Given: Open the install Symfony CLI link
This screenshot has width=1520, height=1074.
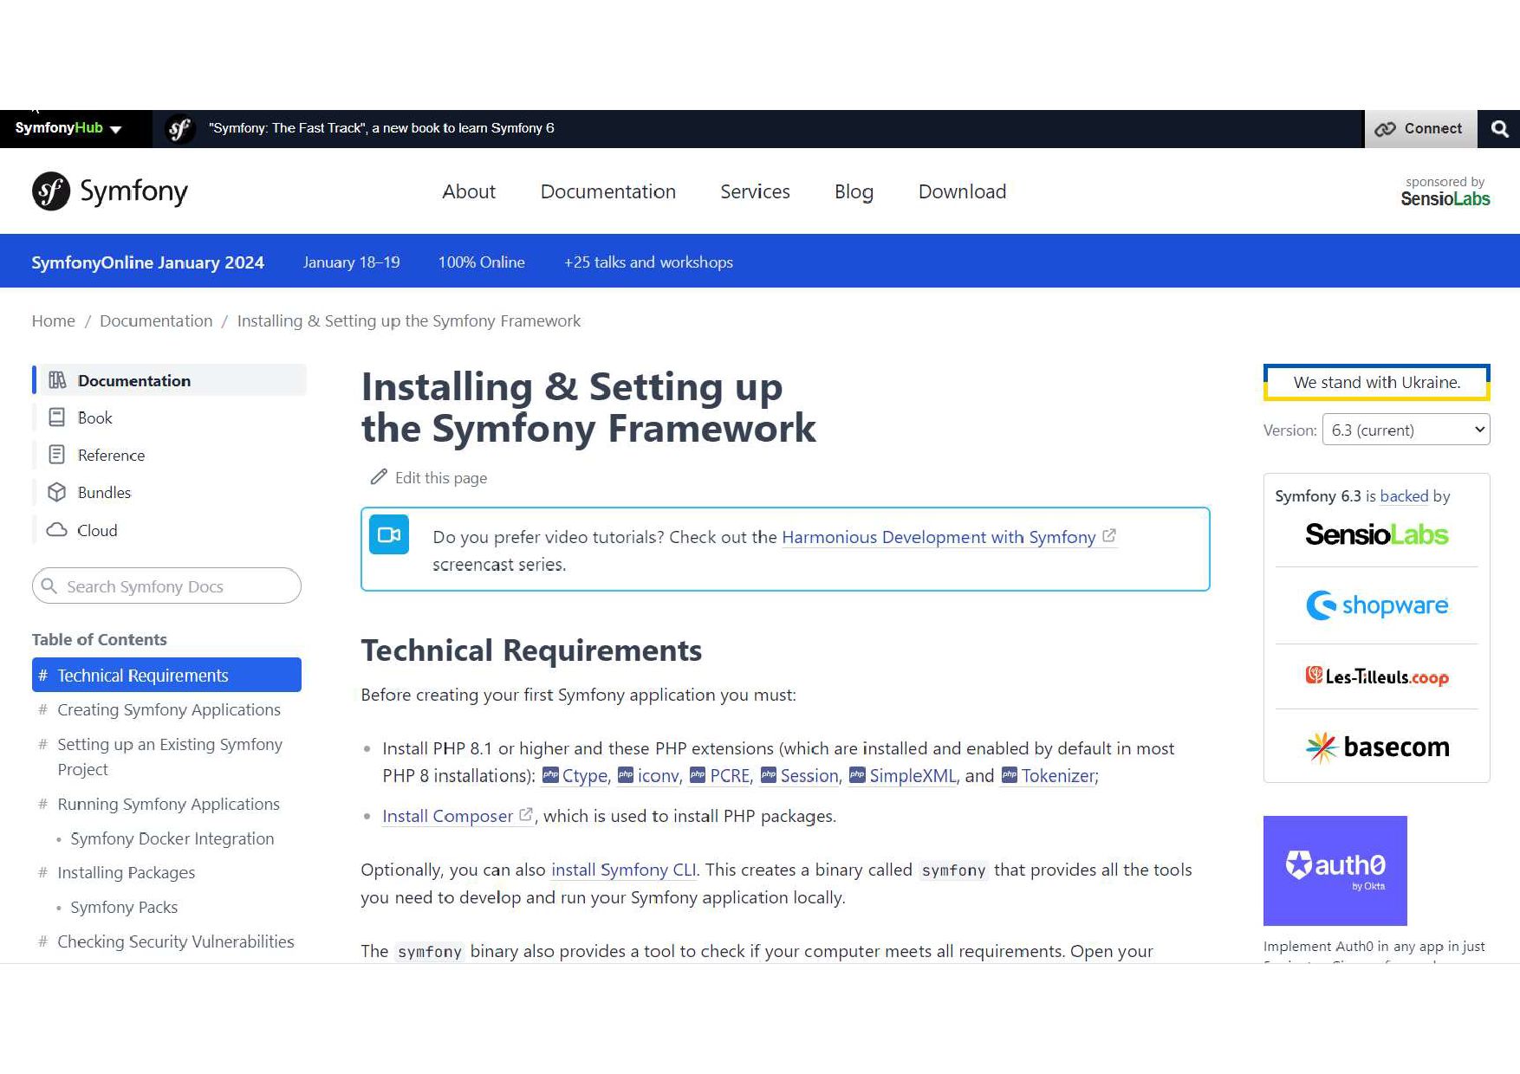Looking at the screenshot, I should click(x=623, y=870).
